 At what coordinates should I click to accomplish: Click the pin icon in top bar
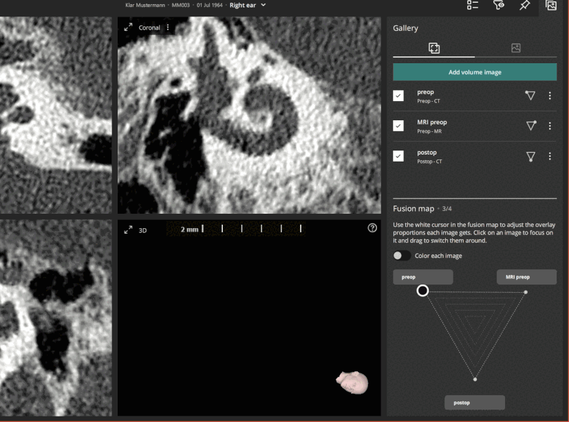[x=524, y=5]
